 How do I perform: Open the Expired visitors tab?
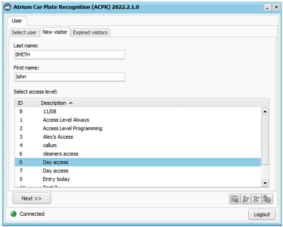[x=90, y=32]
